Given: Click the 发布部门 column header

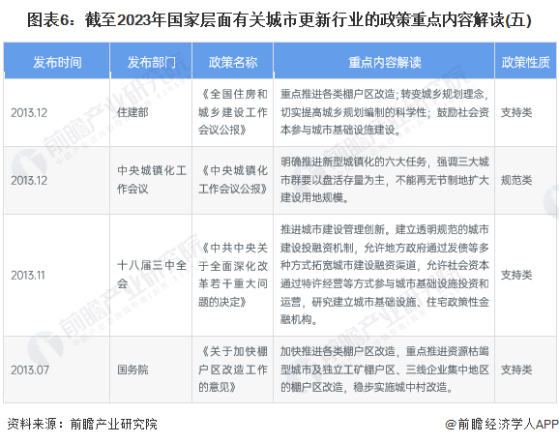Looking at the screenshot, I should [x=151, y=62].
